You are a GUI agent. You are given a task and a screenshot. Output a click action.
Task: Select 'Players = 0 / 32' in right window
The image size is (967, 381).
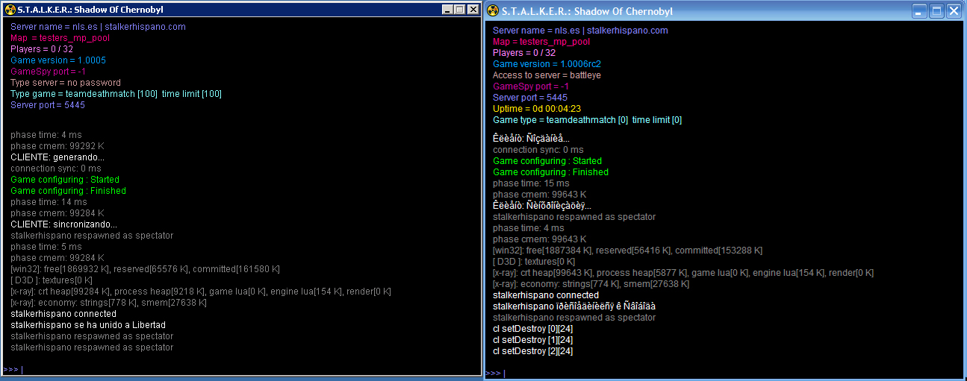pyautogui.click(x=524, y=53)
